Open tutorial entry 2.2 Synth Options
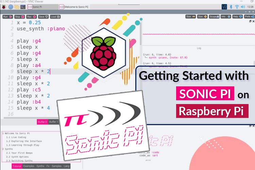255x170 pixels. [17, 157]
